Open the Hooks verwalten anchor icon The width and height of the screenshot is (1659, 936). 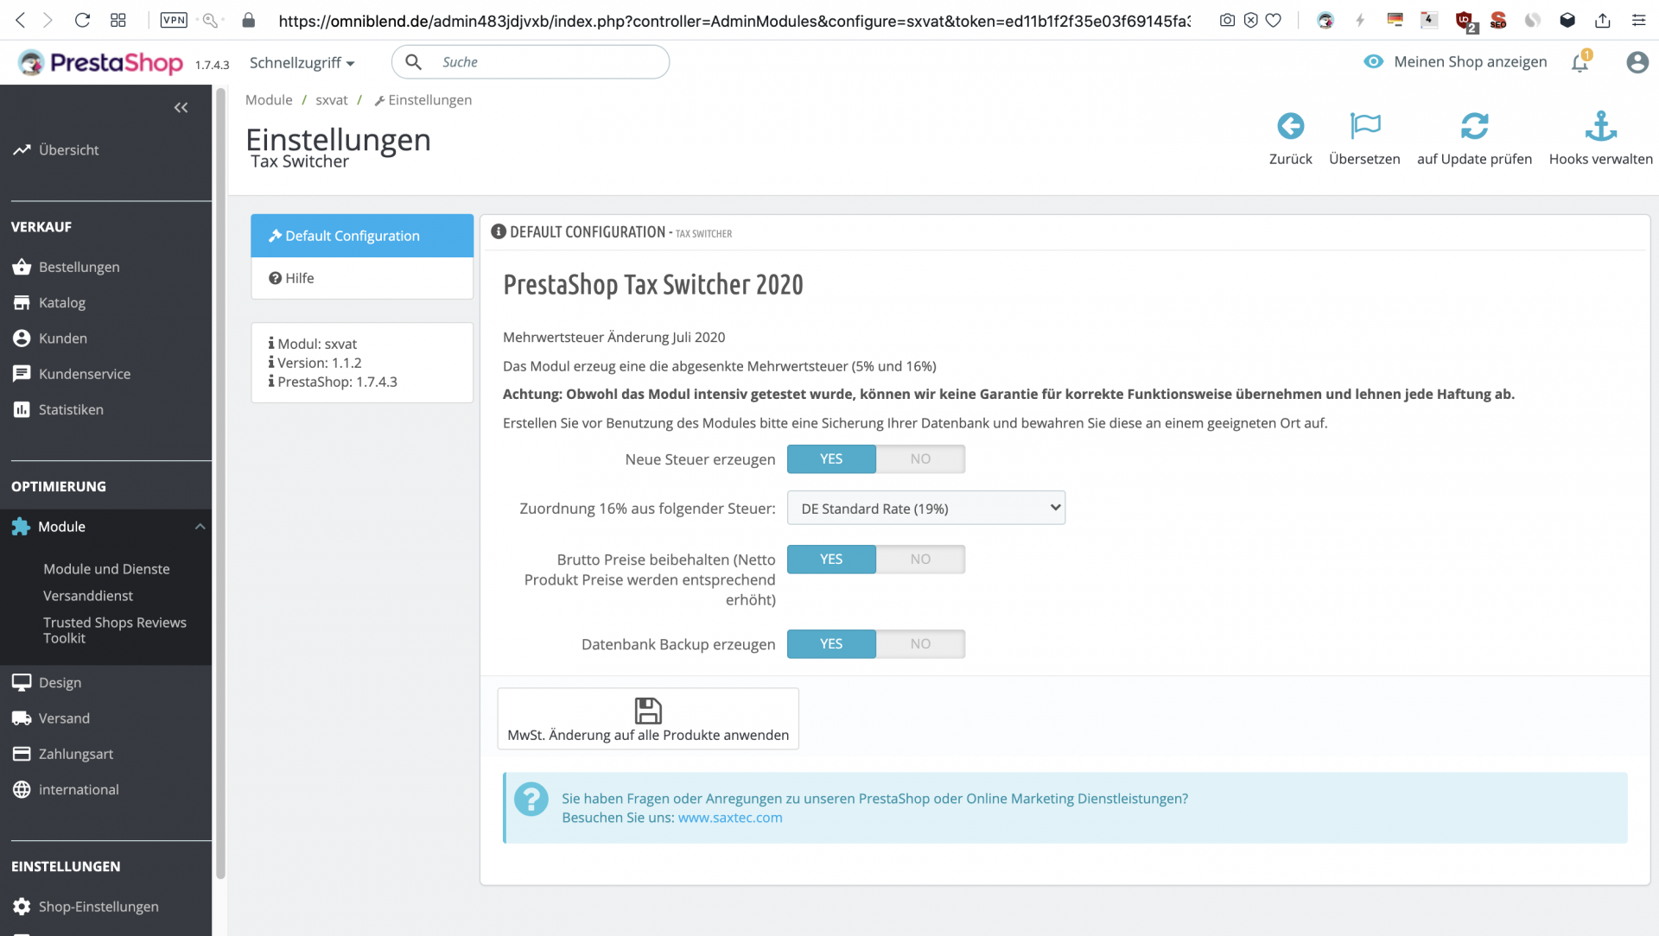click(x=1600, y=127)
